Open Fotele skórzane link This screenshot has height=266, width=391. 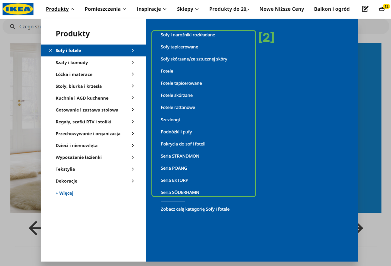pyautogui.click(x=177, y=95)
